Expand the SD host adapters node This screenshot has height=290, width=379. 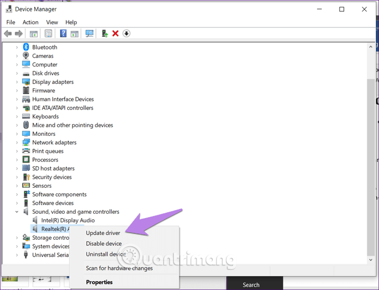point(17,168)
